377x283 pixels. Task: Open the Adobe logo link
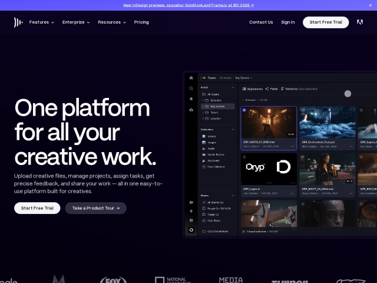point(360,22)
